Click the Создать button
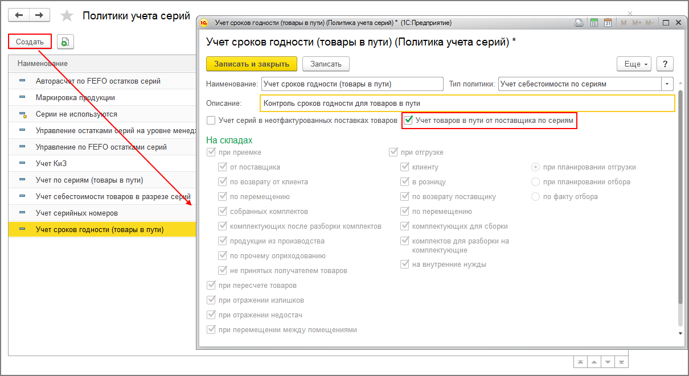Image resolution: width=689 pixels, height=376 pixels. click(x=30, y=42)
